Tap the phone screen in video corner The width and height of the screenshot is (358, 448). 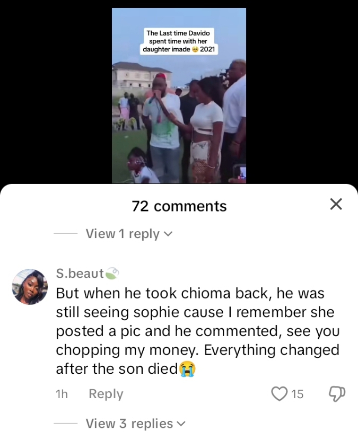coord(240,172)
